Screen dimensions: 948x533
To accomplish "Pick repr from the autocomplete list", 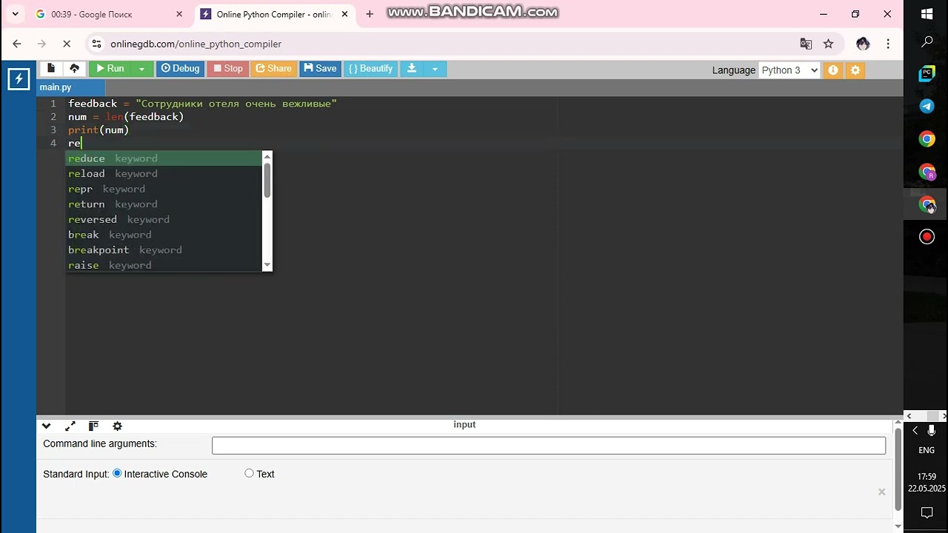I will (x=164, y=189).
